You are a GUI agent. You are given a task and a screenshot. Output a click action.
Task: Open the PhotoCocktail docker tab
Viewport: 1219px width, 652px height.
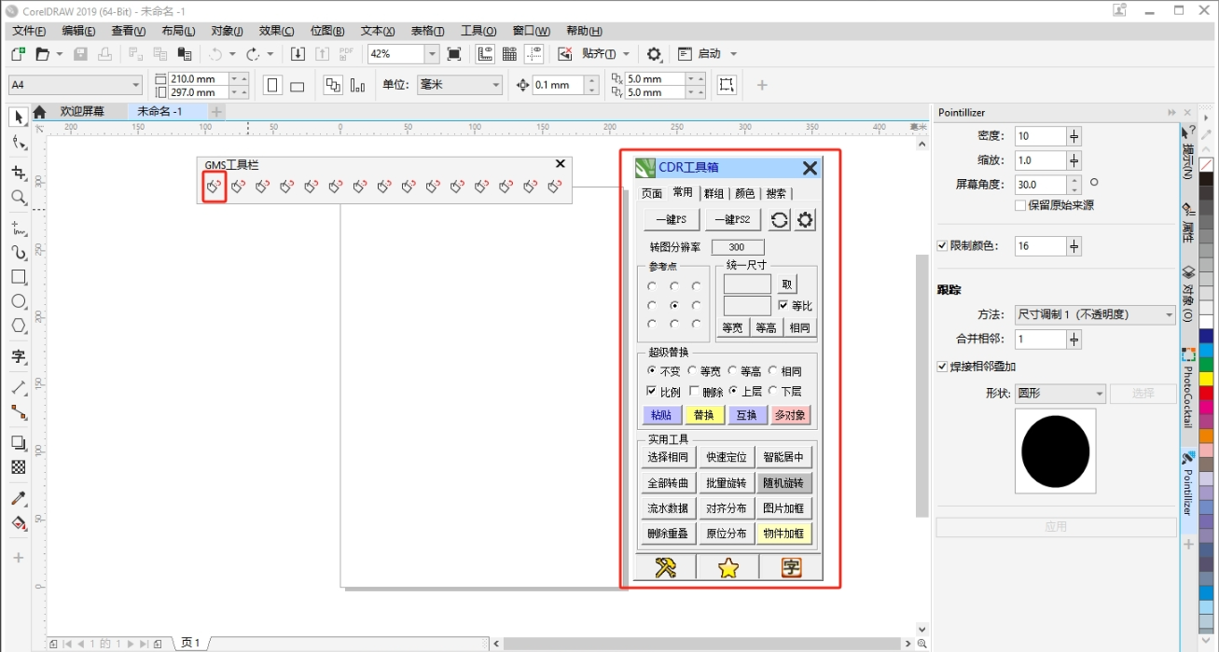coord(1188,389)
